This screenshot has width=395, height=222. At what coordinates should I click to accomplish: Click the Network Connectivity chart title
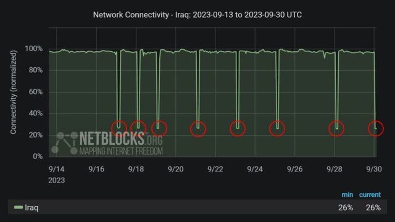(x=197, y=15)
